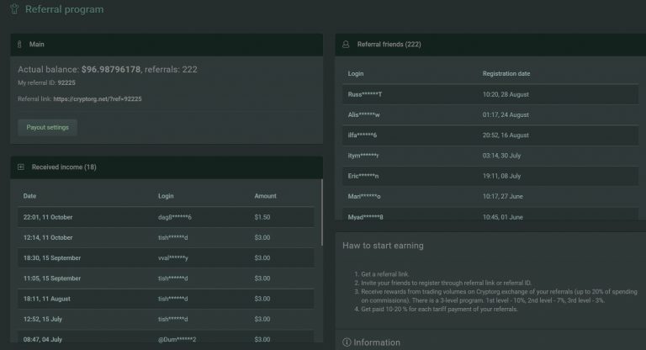Click the Date column header
The image size is (646, 350).
pos(29,196)
